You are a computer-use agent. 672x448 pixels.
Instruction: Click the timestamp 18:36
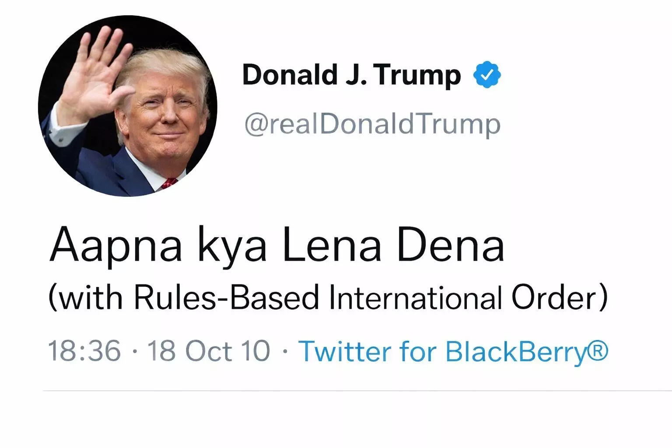[x=85, y=350]
